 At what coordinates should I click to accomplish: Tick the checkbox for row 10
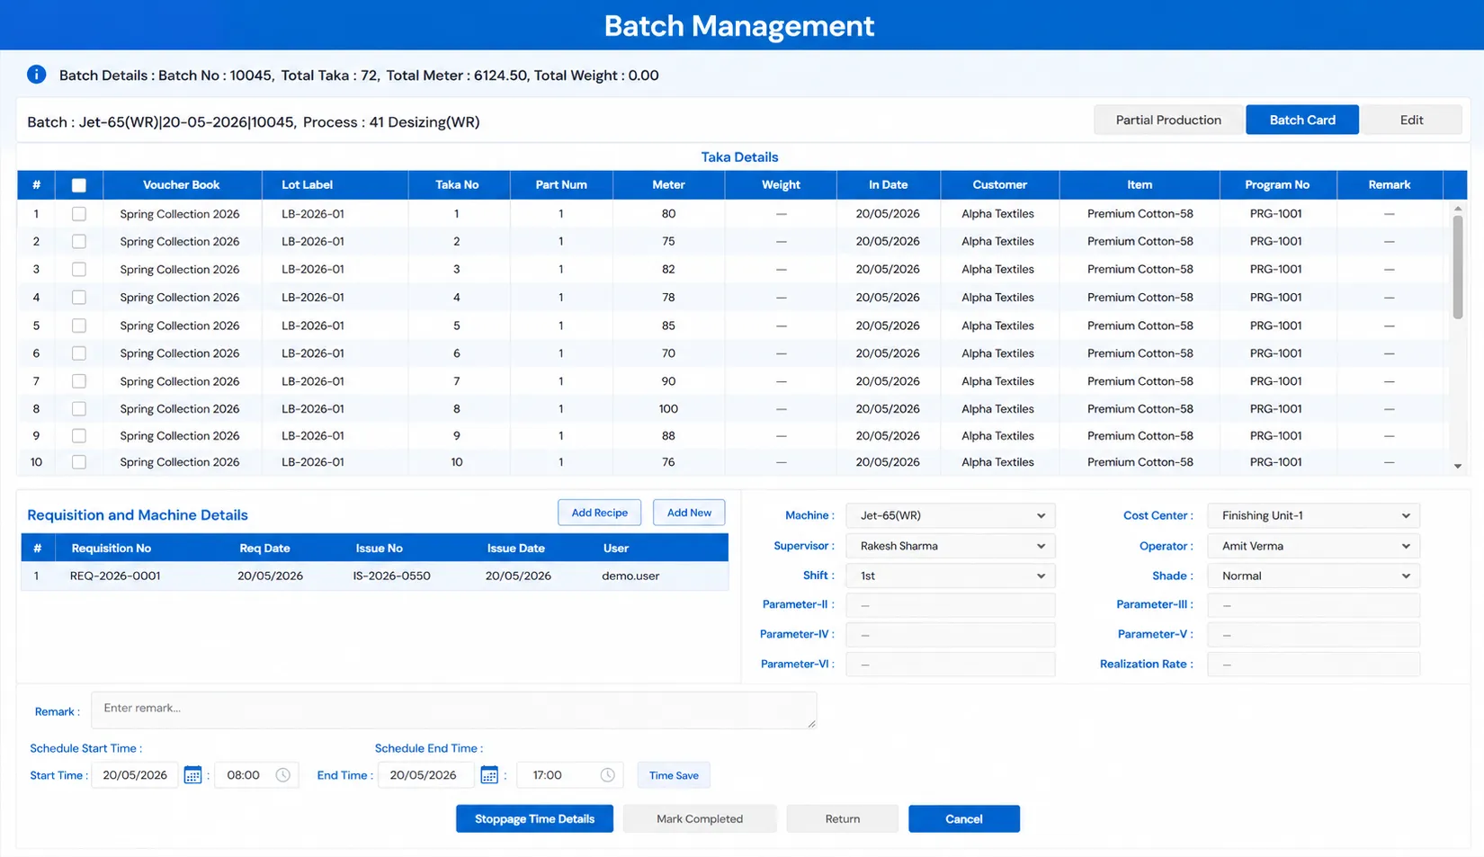coord(79,462)
